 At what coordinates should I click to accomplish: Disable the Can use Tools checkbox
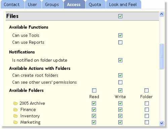click(x=120, y=35)
